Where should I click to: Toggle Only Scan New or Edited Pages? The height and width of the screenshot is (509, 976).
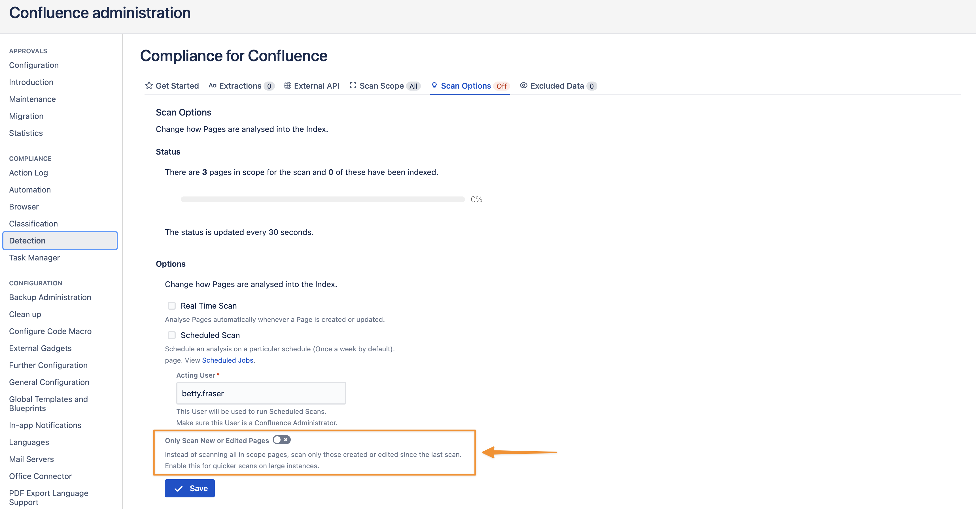(281, 440)
